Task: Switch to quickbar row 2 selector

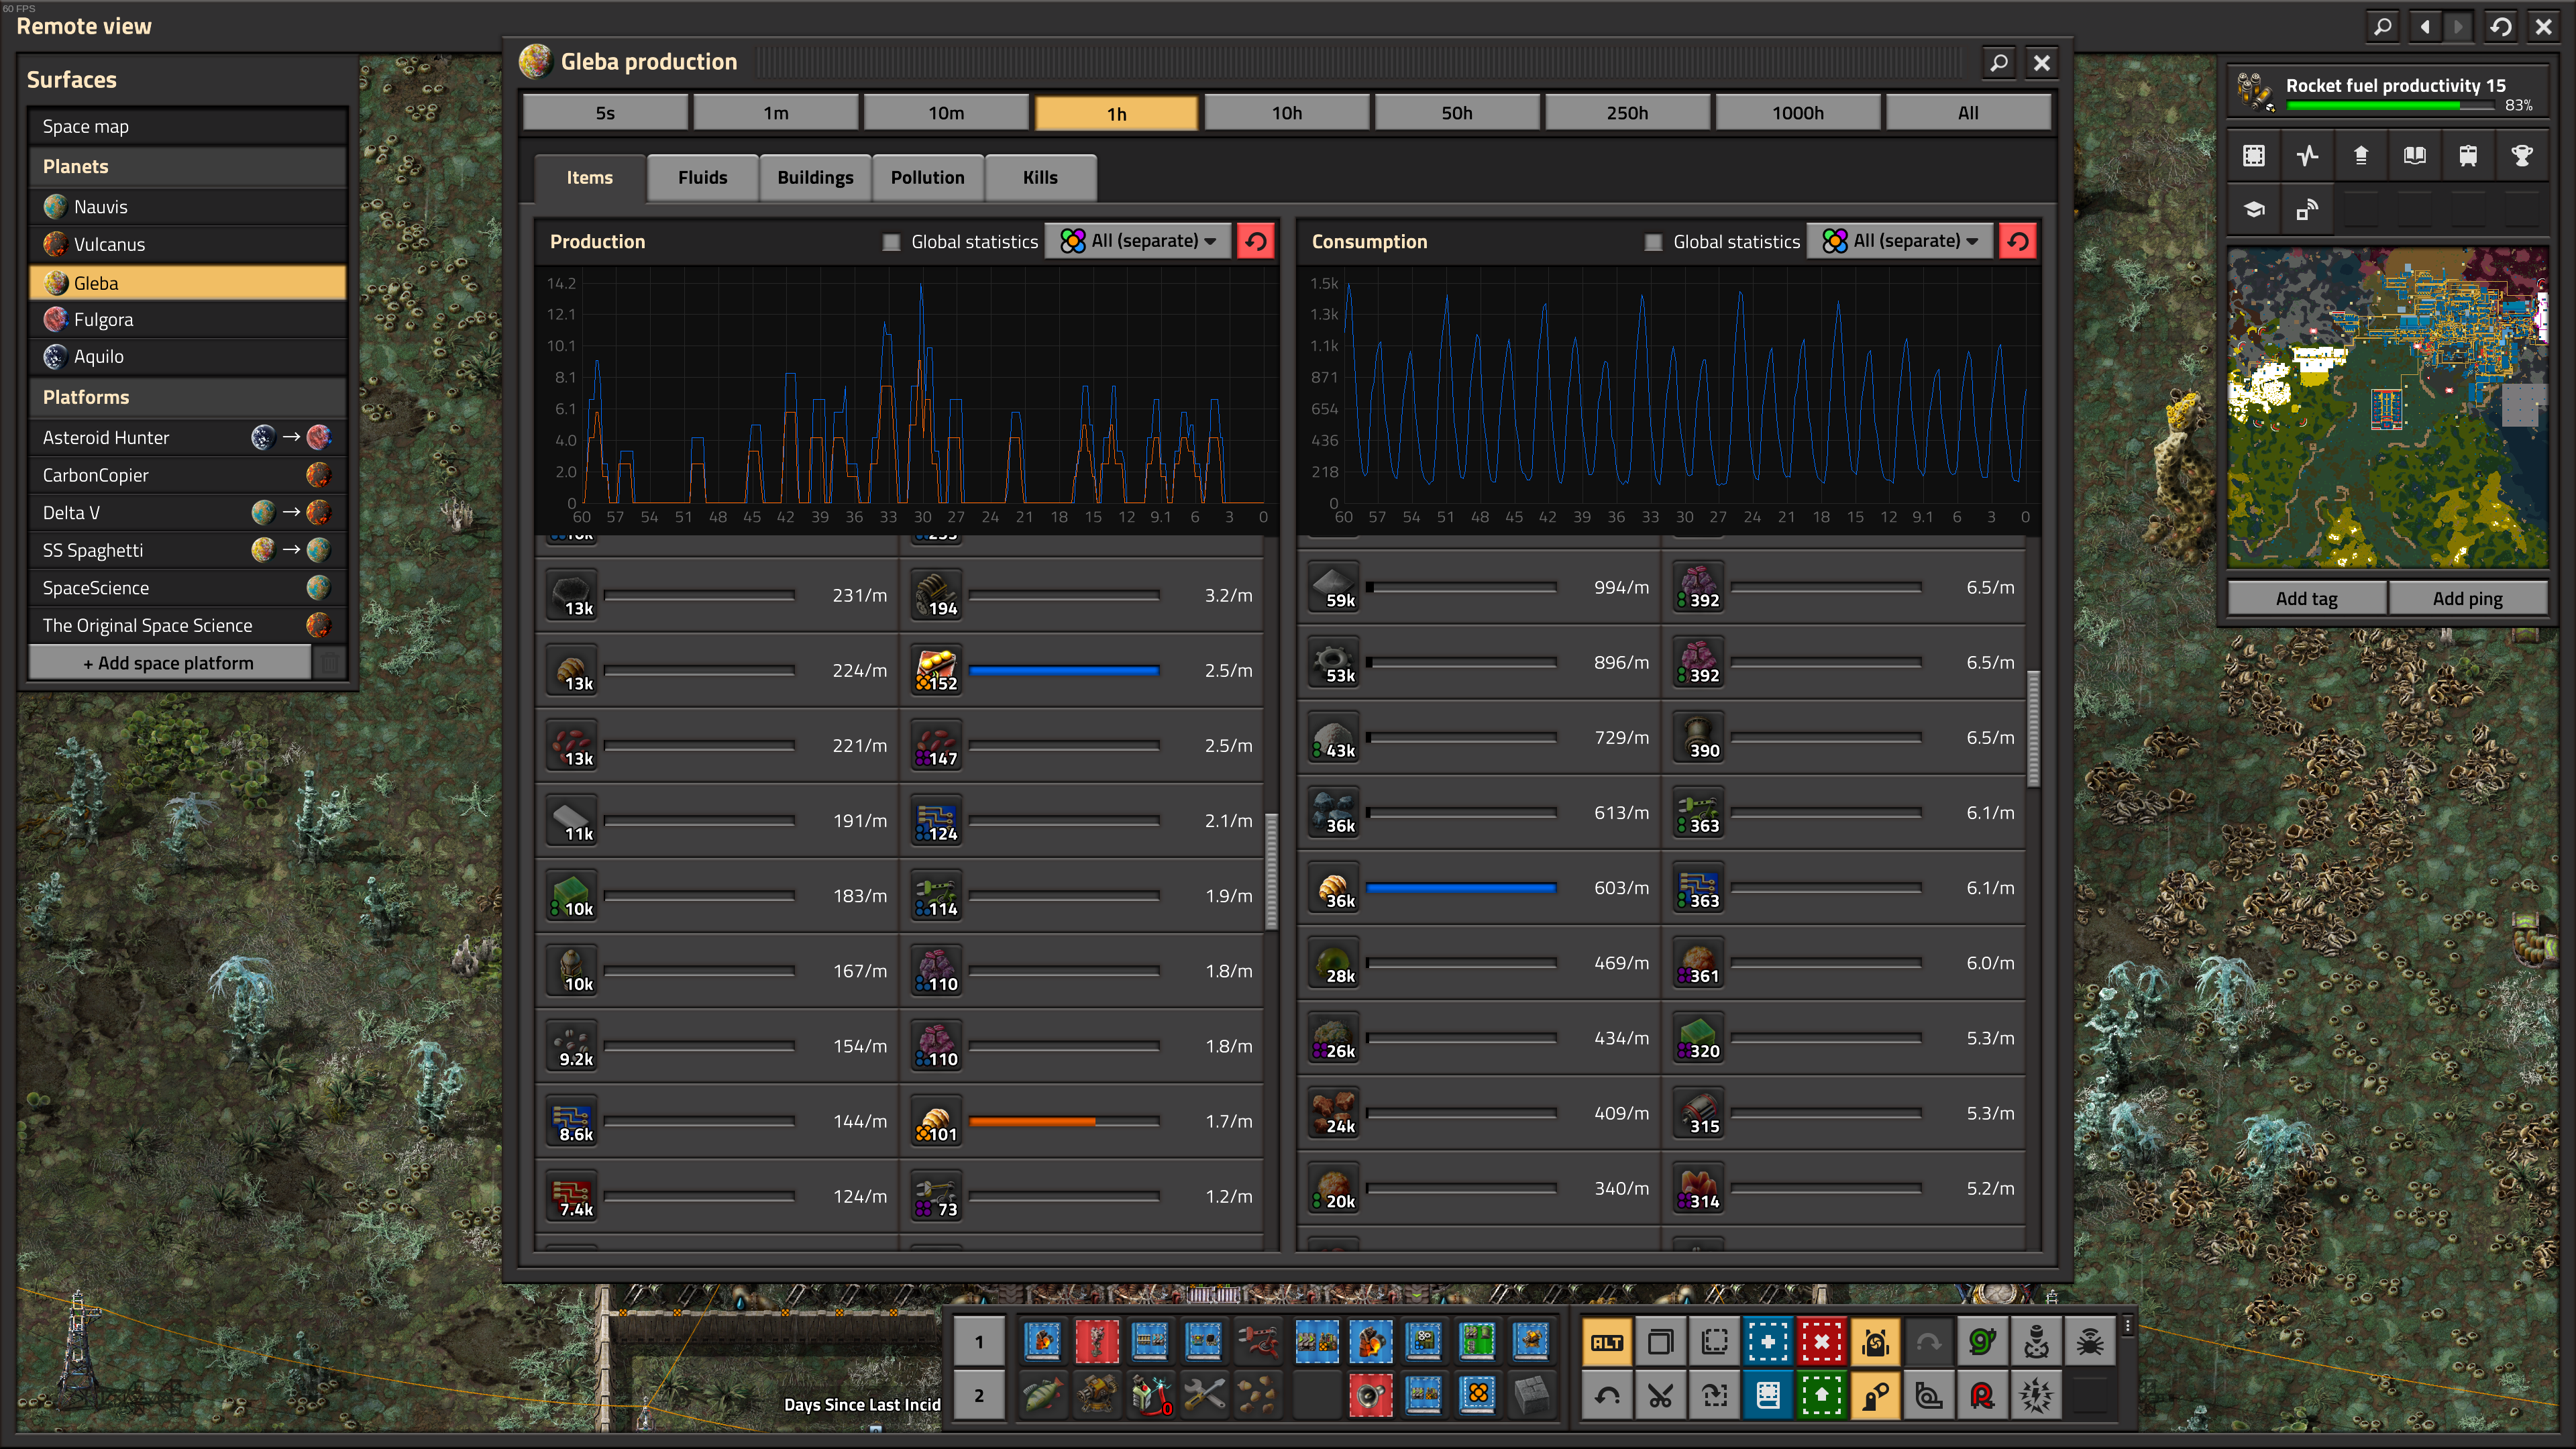Action: pos(979,1395)
